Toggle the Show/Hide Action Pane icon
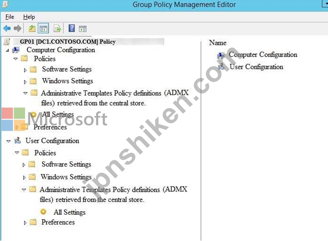Image resolution: width=328 pixels, height=241 pixels. (x=83, y=29)
